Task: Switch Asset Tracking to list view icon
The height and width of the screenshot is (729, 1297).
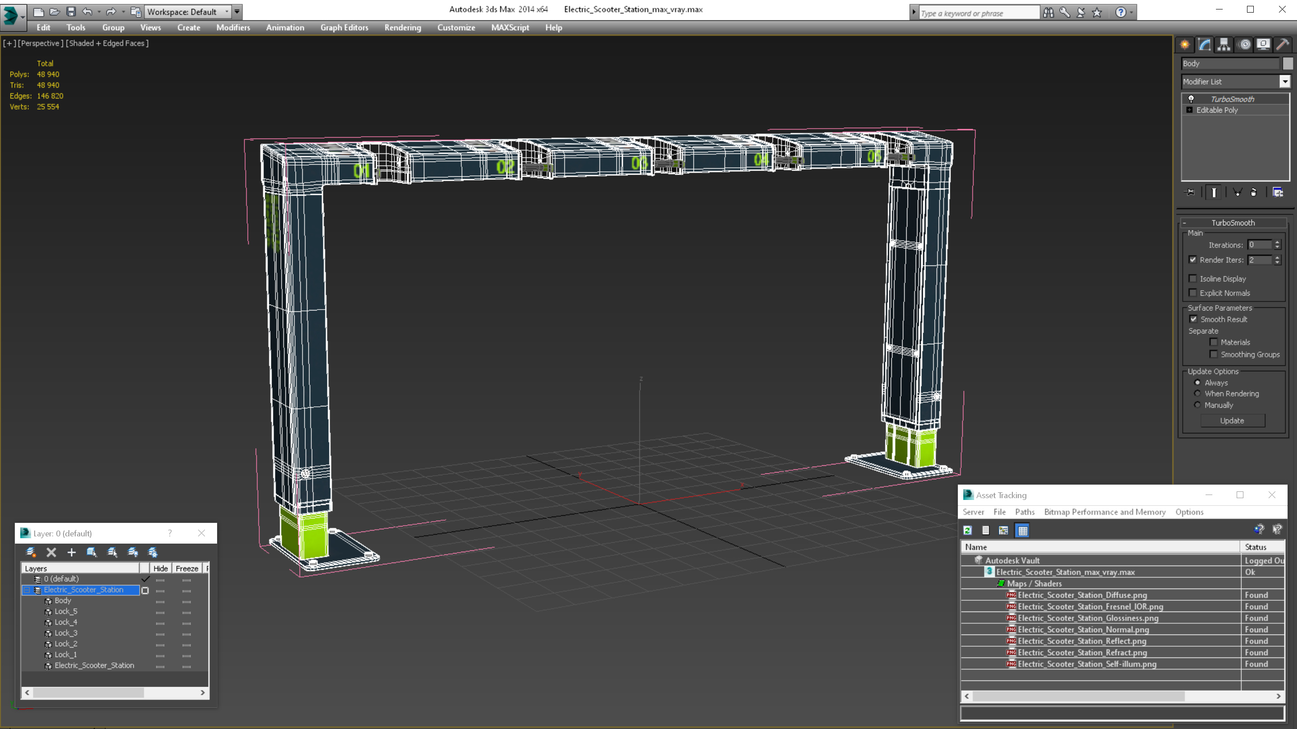Action: tap(985, 530)
